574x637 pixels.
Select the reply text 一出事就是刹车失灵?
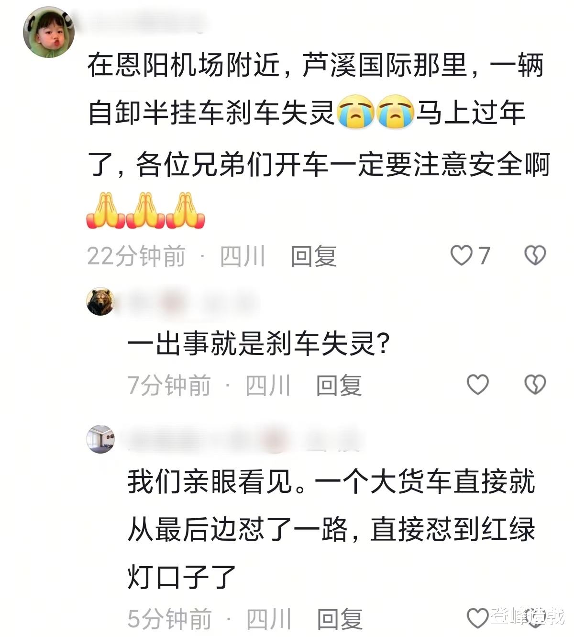258,343
